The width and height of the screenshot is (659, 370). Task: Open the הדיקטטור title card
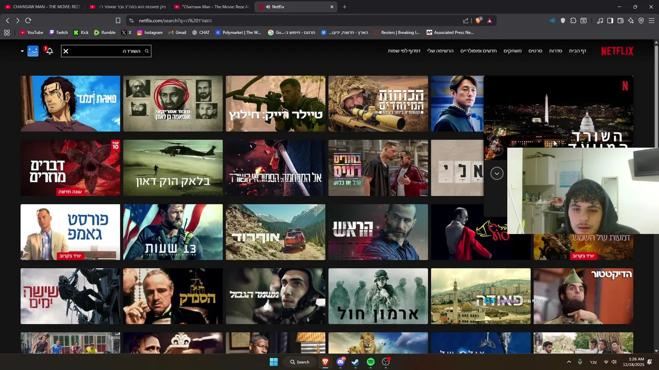(x=583, y=296)
